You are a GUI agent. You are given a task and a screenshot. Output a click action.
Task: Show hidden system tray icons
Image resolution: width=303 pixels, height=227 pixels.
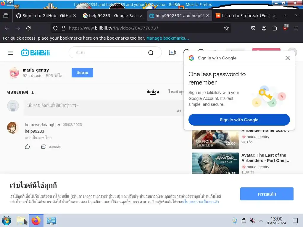pos(261,220)
